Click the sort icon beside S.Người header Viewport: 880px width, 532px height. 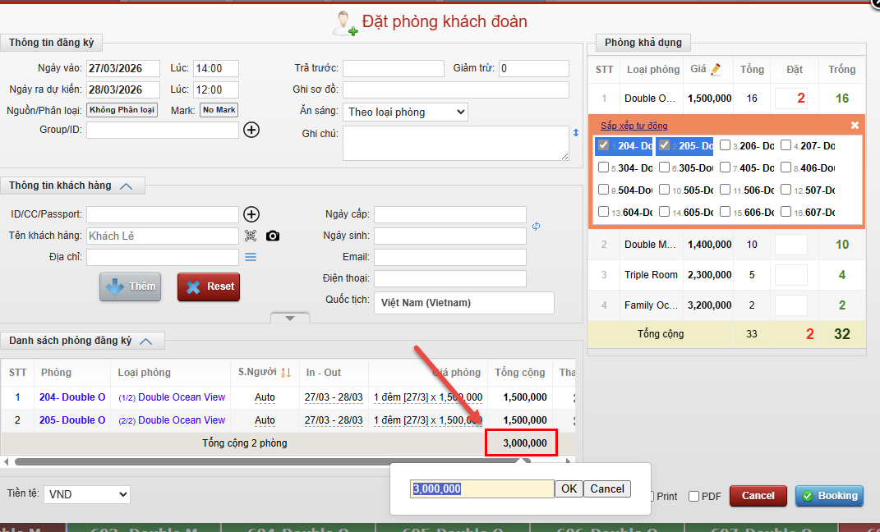click(286, 373)
